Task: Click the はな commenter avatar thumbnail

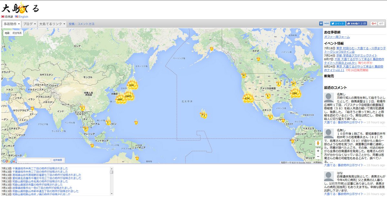Action: [x=329, y=176]
